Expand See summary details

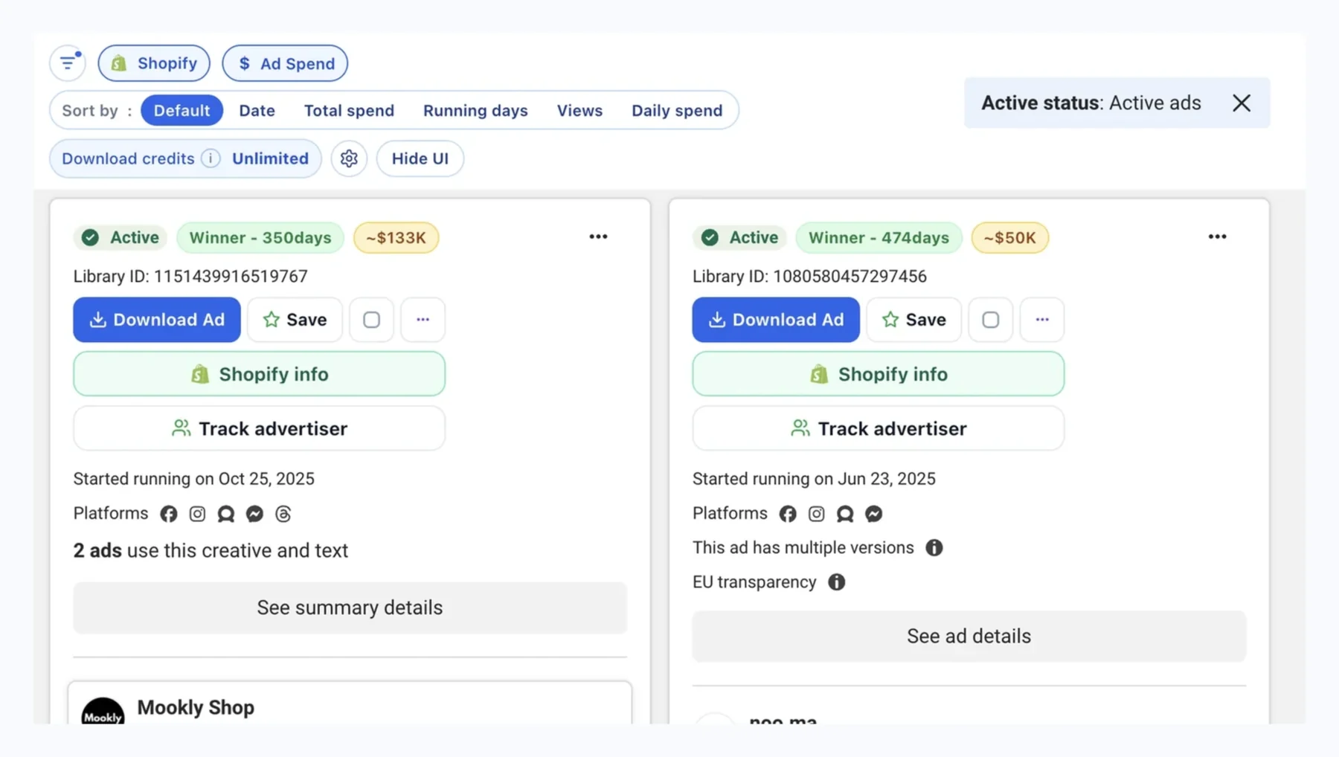350,608
